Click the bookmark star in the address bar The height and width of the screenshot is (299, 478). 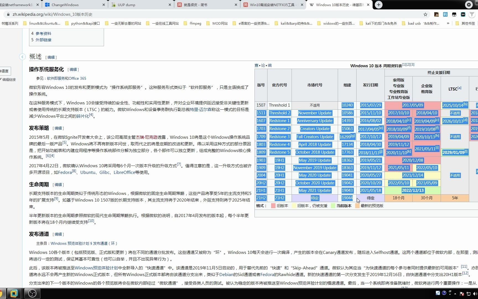(x=425, y=14)
